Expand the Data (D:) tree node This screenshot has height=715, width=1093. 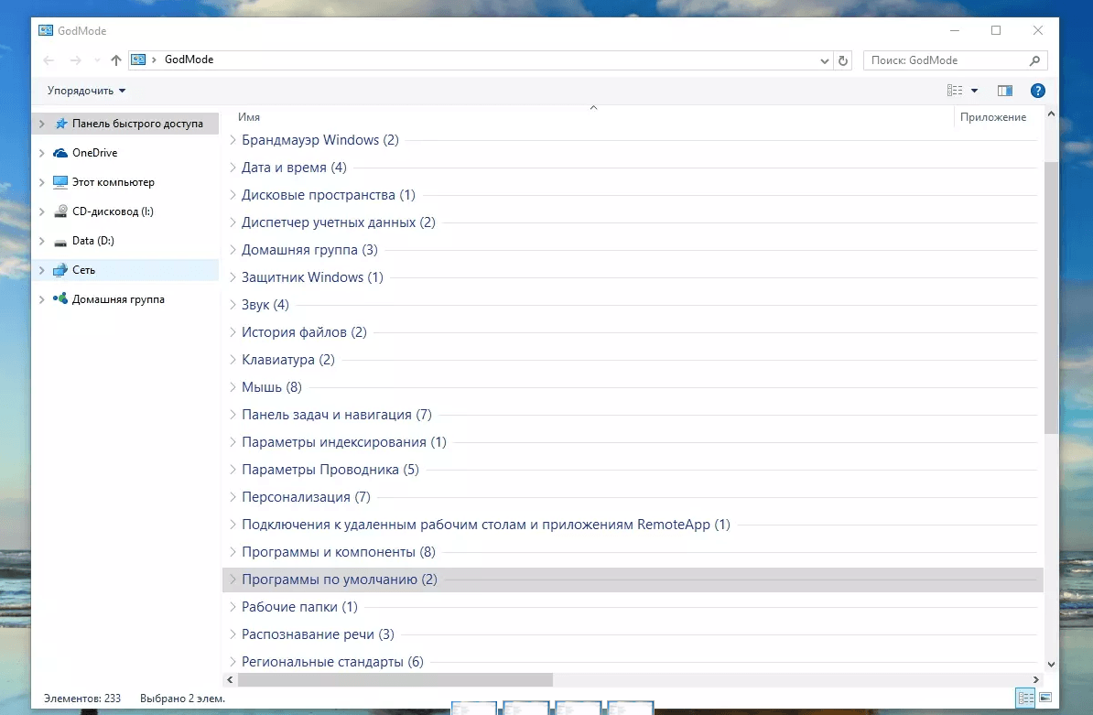42,241
